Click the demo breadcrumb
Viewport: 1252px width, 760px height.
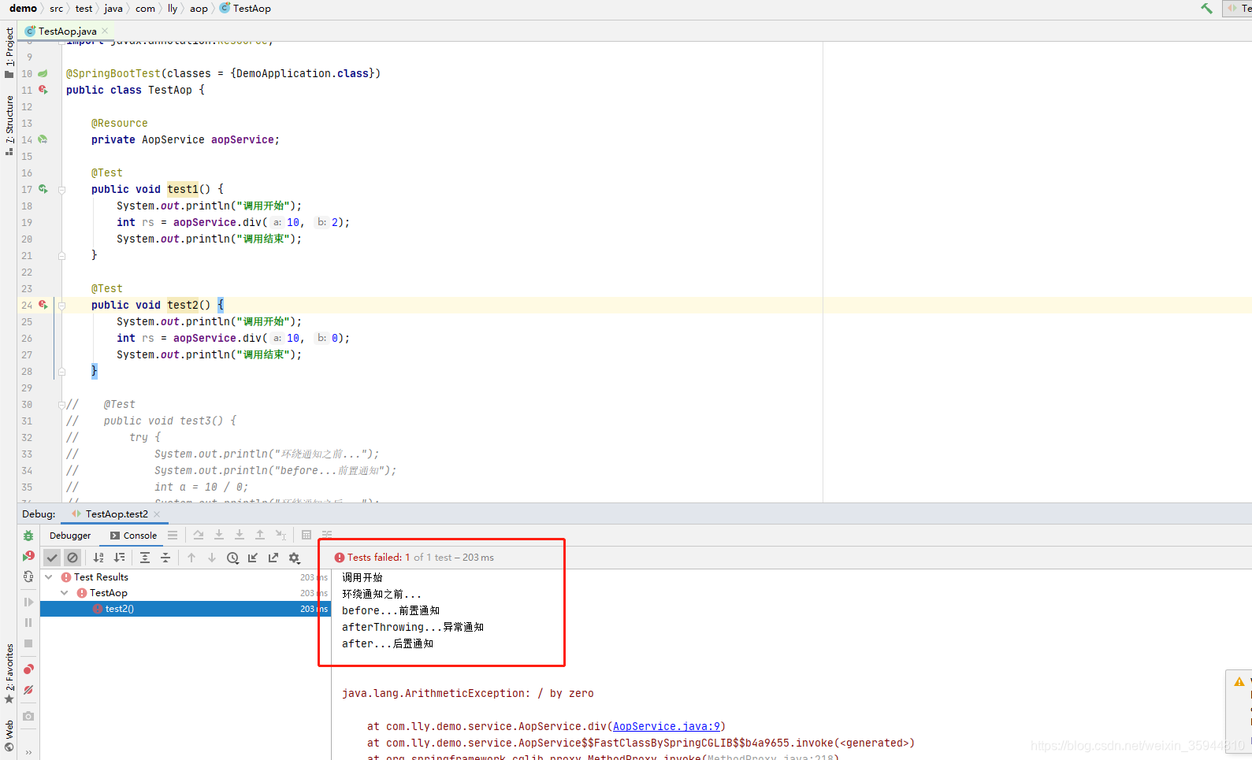click(23, 9)
